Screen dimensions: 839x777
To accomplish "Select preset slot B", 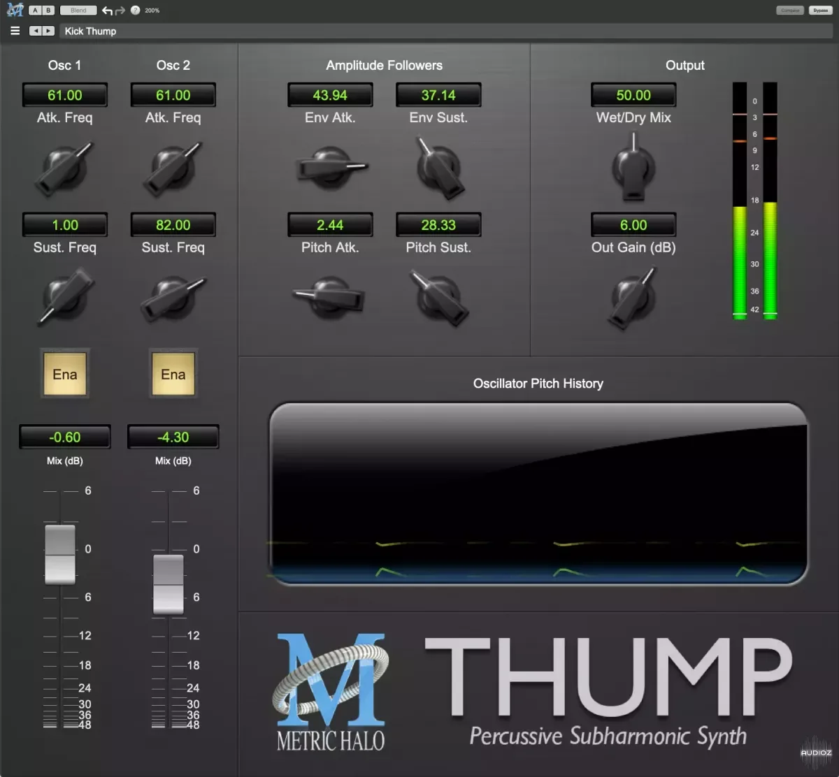I will (48, 10).
